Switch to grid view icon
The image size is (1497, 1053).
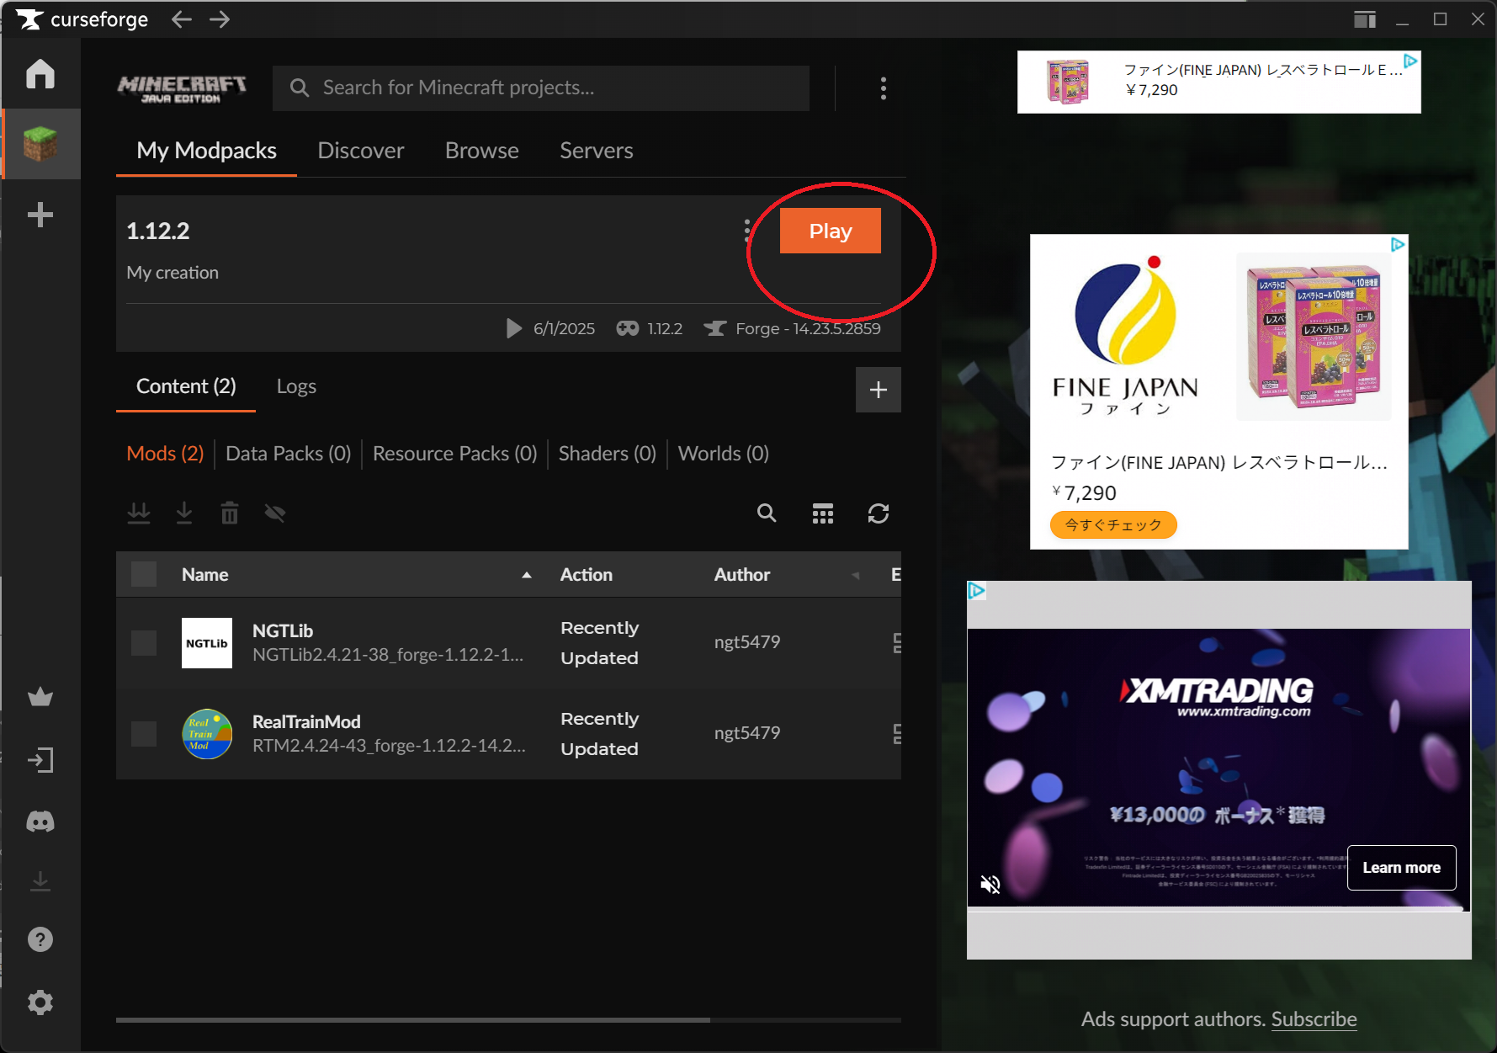(x=823, y=513)
